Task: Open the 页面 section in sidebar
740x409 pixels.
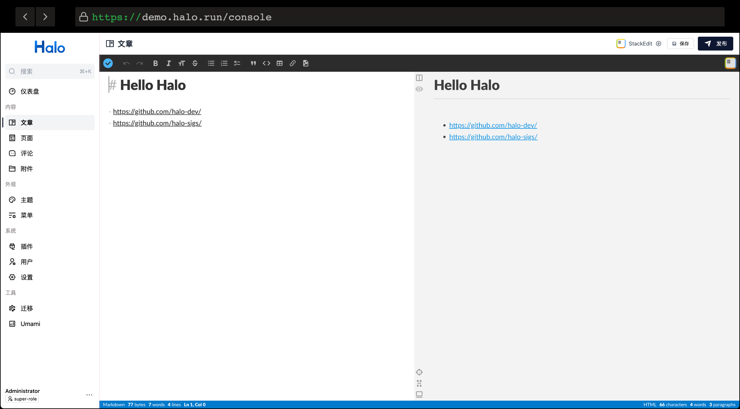Action: pyautogui.click(x=27, y=138)
